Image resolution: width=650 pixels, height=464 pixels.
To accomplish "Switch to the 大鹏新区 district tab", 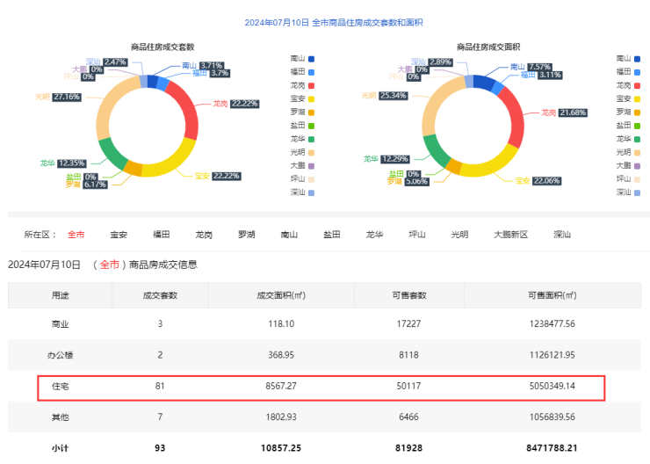I will click(x=510, y=235).
